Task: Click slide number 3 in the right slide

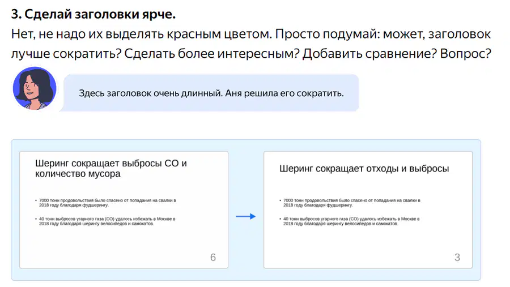Action: 457,258
